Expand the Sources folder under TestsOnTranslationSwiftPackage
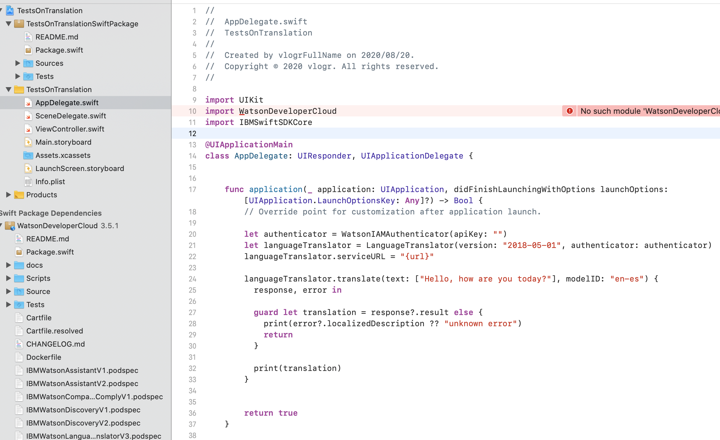720x440 pixels. (x=18, y=63)
